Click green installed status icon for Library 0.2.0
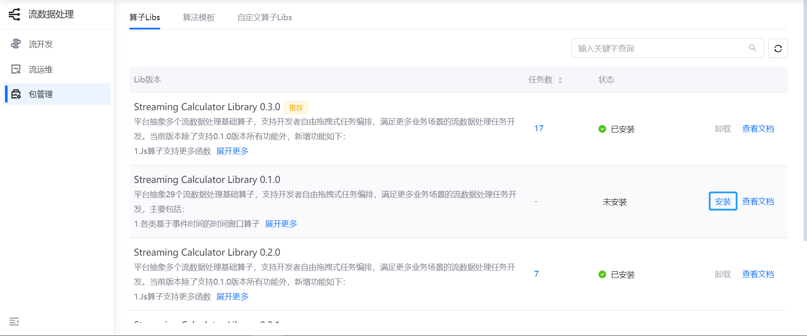The height and width of the screenshot is (336, 807). (602, 274)
